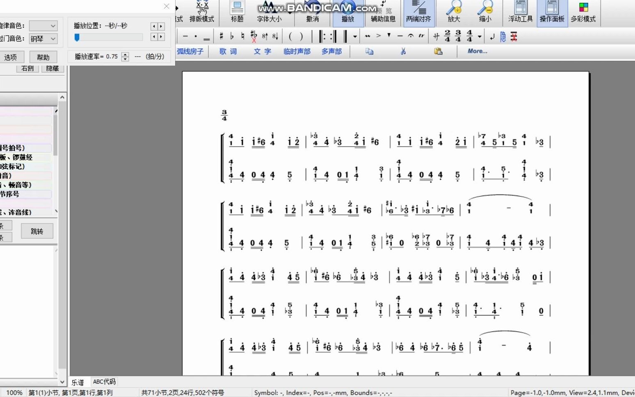Insert the dash duration extension

(185, 37)
